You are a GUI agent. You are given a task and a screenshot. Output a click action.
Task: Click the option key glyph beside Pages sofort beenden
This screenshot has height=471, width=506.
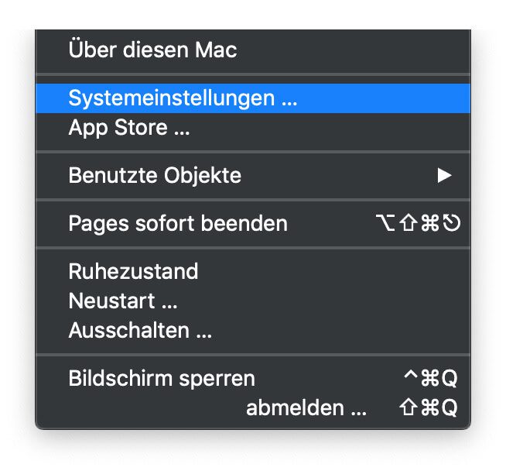pos(383,224)
